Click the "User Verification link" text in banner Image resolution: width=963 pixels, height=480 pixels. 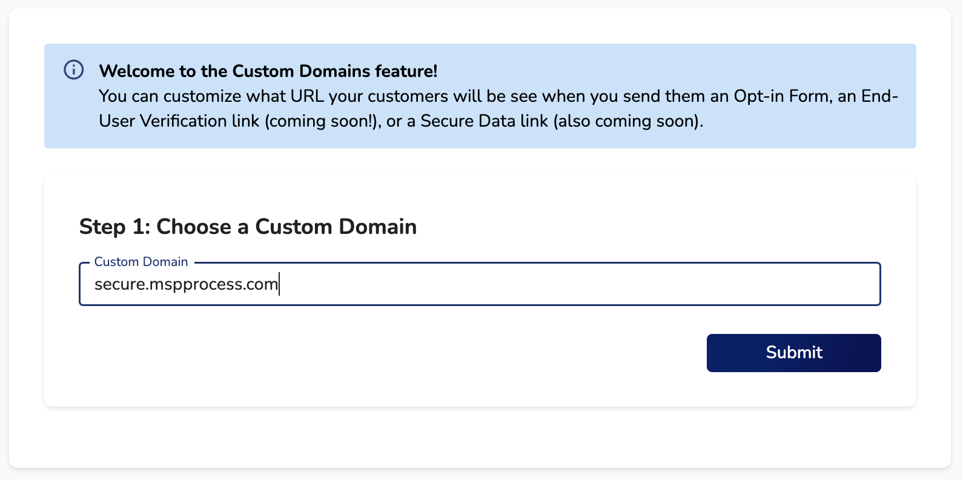point(179,121)
